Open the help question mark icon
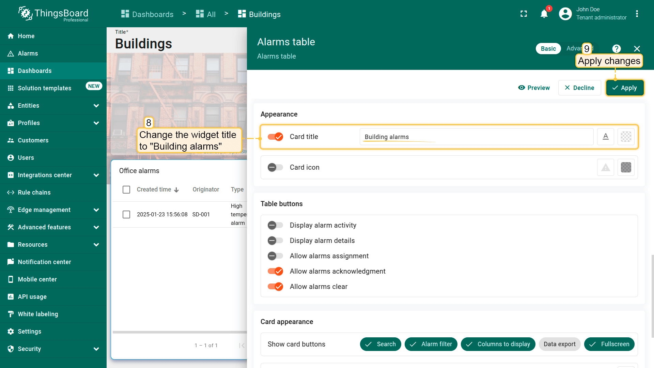The width and height of the screenshot is (654, 368). [616, 49]
